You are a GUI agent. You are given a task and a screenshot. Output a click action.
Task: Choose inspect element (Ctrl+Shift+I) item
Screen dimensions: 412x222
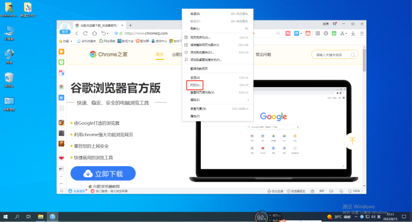218,109
